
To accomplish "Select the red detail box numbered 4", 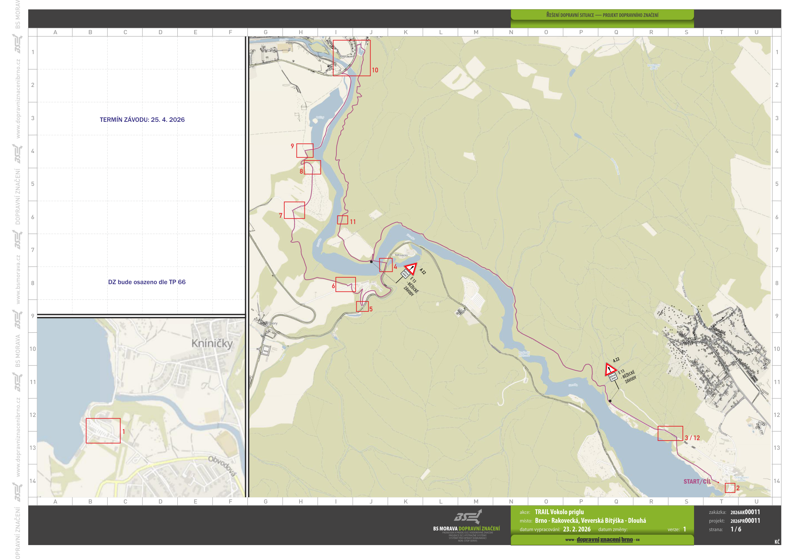I will point(386,265).
